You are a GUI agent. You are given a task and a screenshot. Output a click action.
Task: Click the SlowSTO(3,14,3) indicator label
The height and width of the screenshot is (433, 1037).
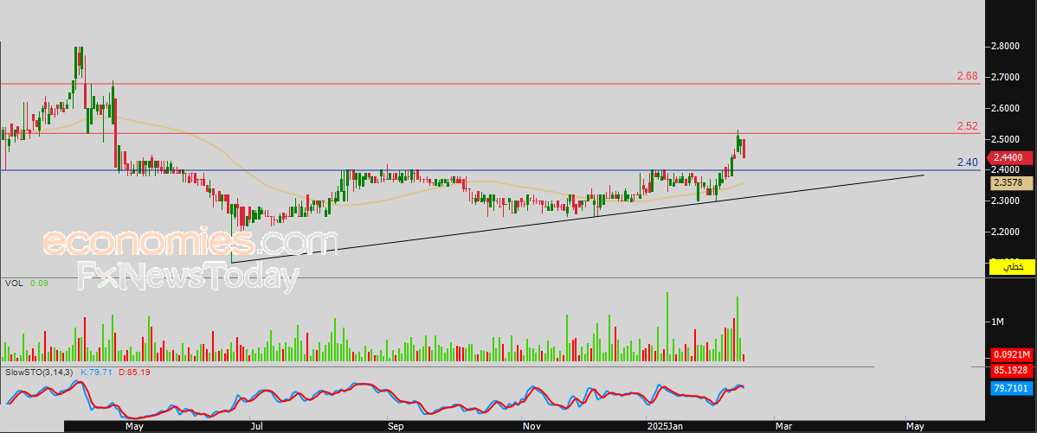(40, 373)
